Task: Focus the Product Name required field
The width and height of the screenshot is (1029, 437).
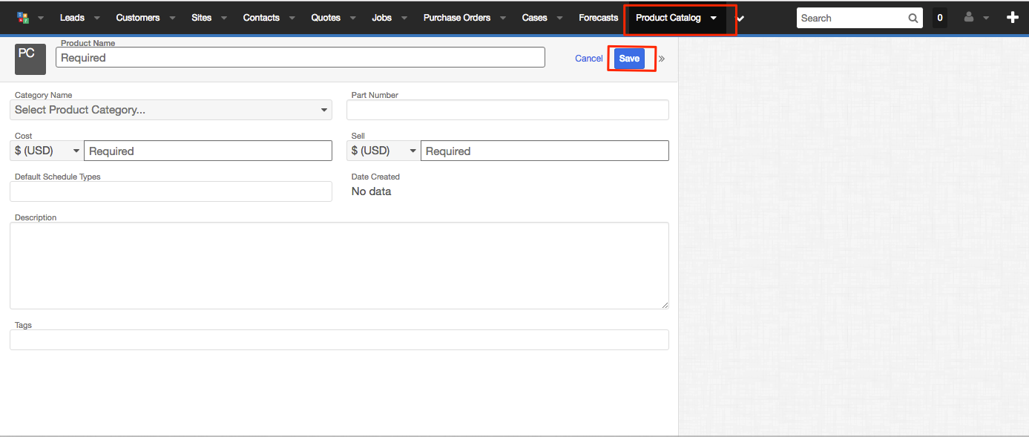Action: (300, 57)
